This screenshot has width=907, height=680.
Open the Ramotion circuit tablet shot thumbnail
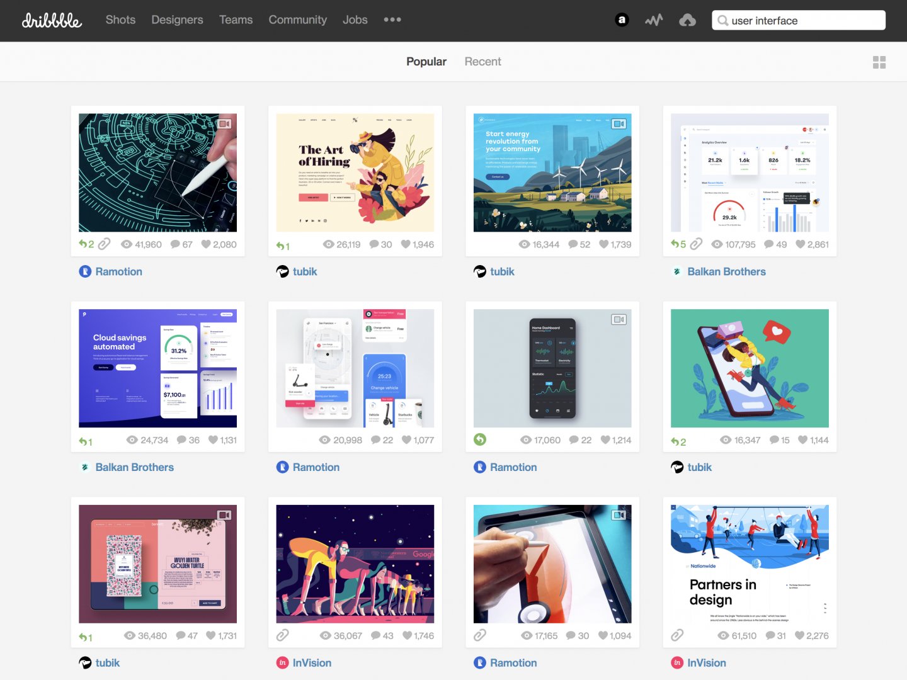(x=157, y=173)
